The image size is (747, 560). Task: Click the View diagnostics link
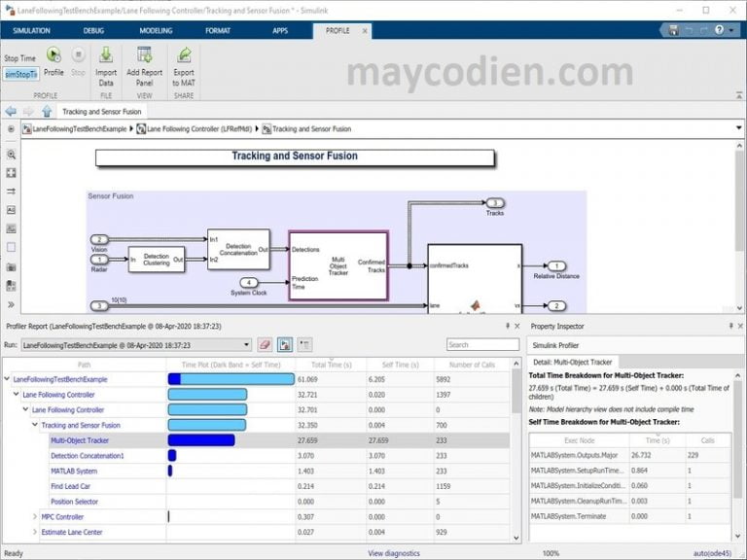[x=394, y=552]
